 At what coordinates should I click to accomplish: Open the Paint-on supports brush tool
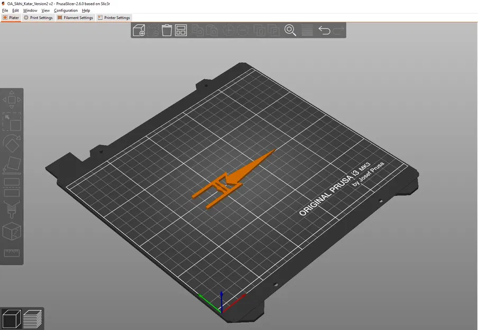[x=12, y=209]
